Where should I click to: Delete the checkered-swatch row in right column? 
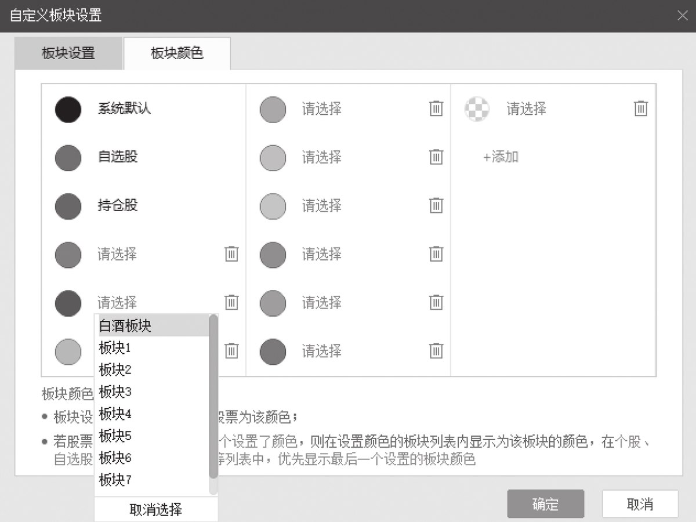tap(641, 108)
